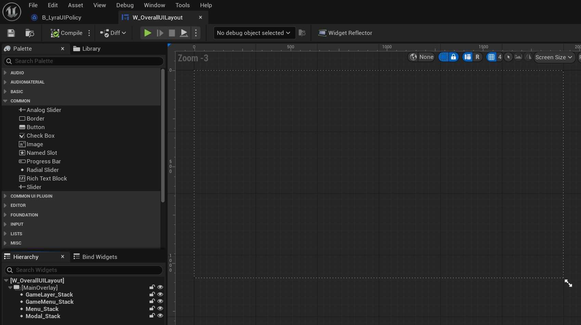The image size is (581, 325).
Task: Click the Compile blueprint button
Action: (x=67, y=33)
